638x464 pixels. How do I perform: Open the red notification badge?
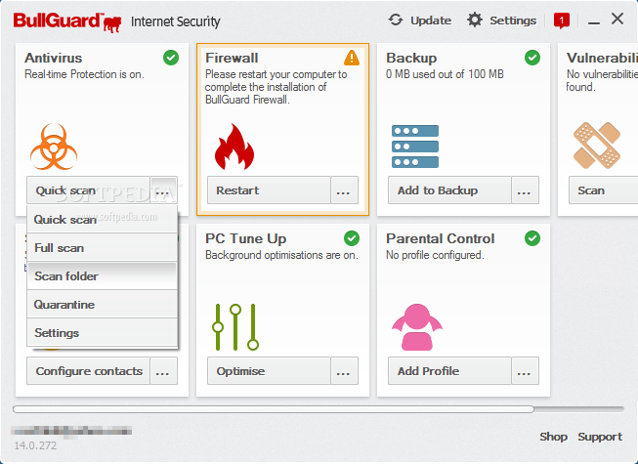(562, 21)
